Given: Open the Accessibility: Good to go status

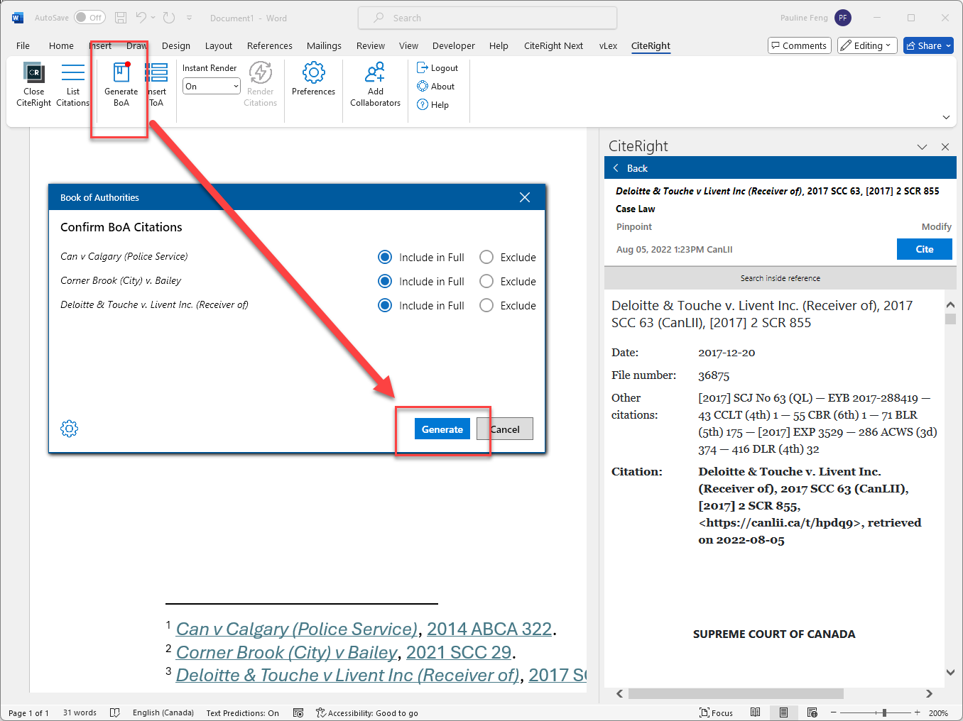Looking at the screenshot, I should coord(367,712).
